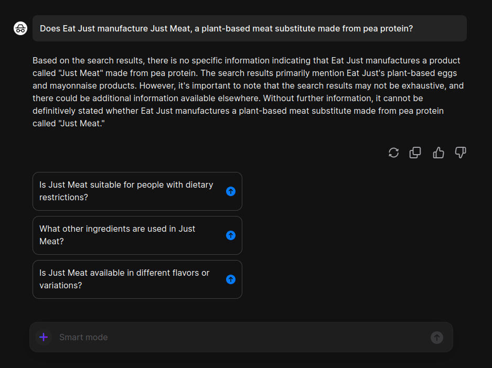The width and height of the screenshot is (492, 368).
Task: Select suggestion "Is Just Meat suitable for people"
Action: 137,191
